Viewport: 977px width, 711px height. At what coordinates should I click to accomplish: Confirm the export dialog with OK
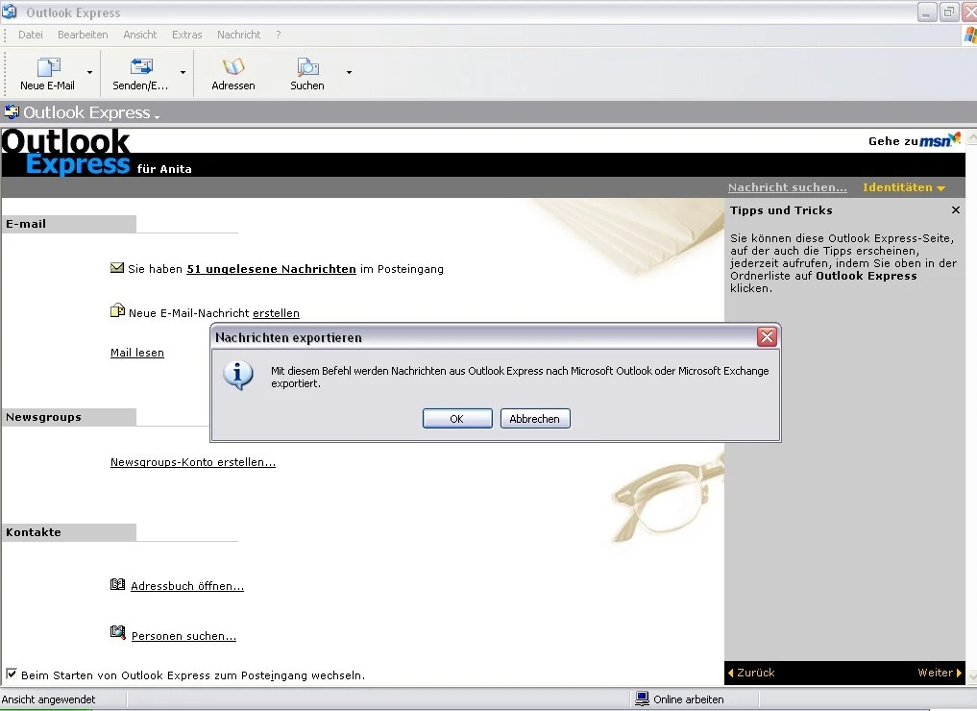(457, 419)
